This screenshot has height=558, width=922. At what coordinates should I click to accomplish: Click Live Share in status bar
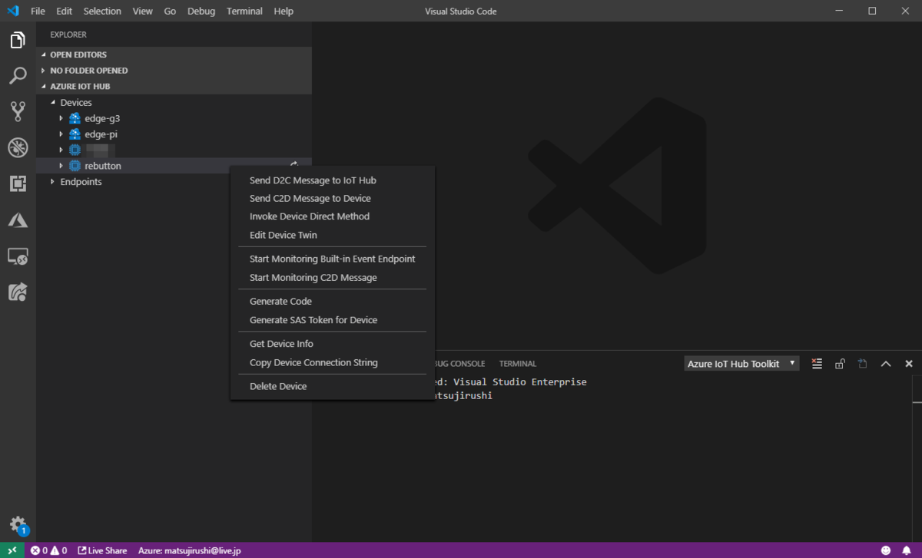pos(102,550)
